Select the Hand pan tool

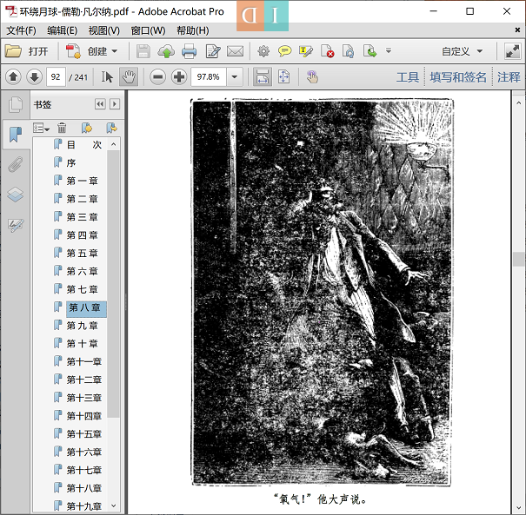click(129, 76)
